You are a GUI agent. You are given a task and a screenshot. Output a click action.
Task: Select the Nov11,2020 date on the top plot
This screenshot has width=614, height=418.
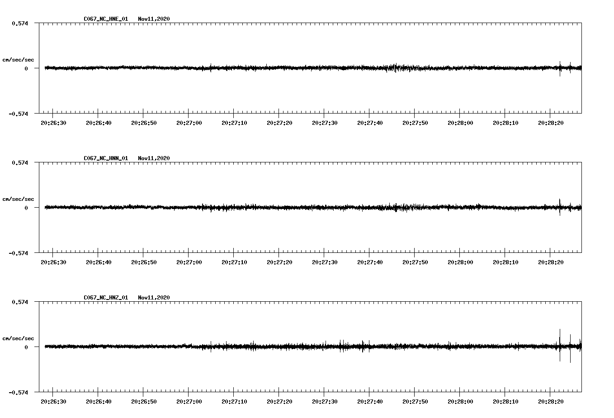153,19
